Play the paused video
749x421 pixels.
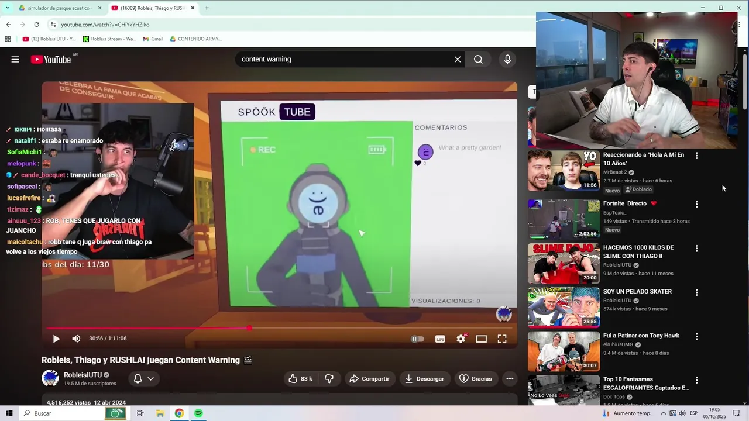tap(56, 339)
